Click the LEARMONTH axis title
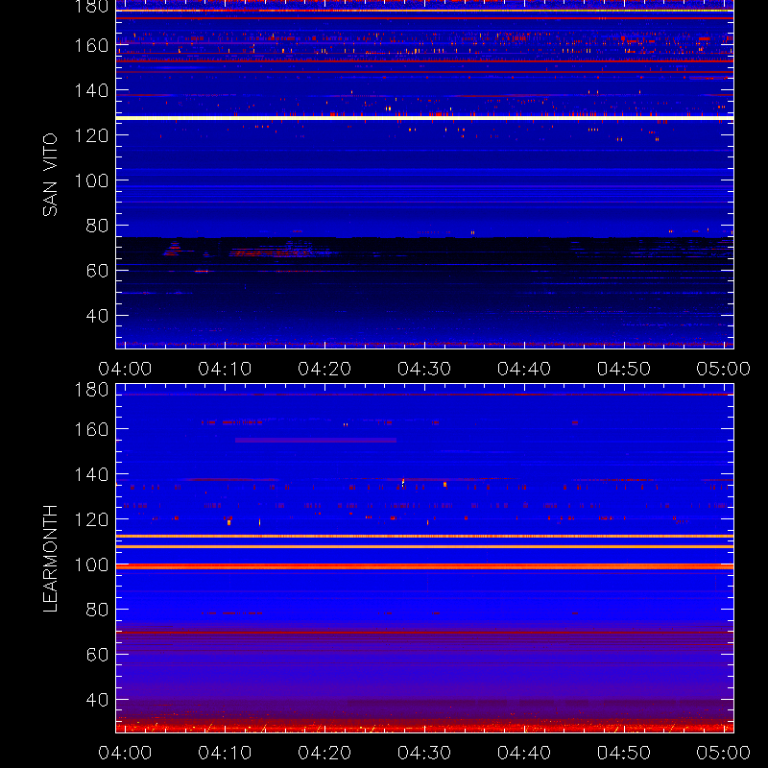The width and height of the screenshot is (768, 768). [50, 559]
